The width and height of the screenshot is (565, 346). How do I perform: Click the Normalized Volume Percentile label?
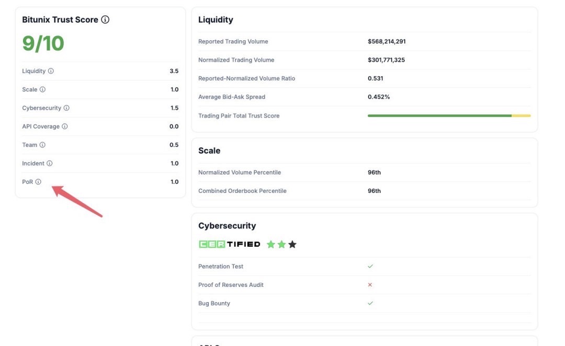240,172
